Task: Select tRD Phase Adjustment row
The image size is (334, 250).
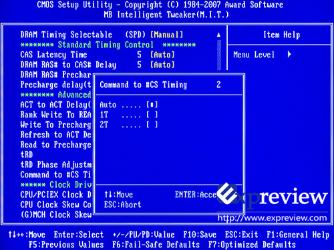Action: point(55,165)
